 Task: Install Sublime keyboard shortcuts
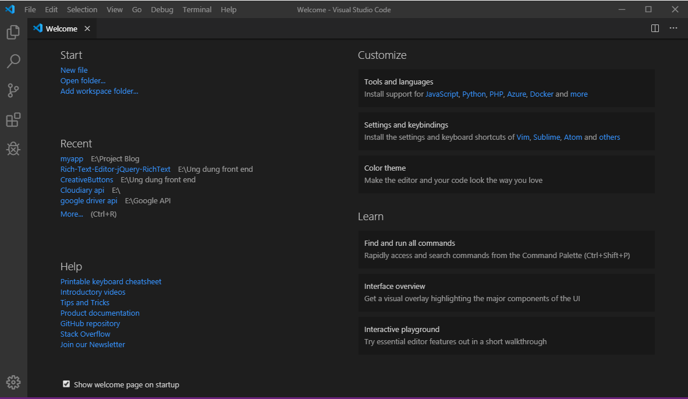(x=547, y=137)
